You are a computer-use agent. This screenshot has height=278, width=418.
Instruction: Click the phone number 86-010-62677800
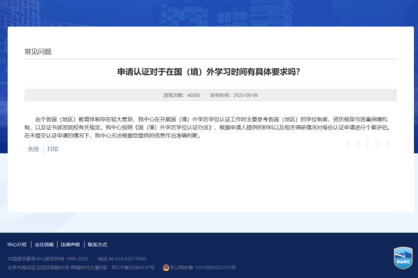[x=127, y=258]
